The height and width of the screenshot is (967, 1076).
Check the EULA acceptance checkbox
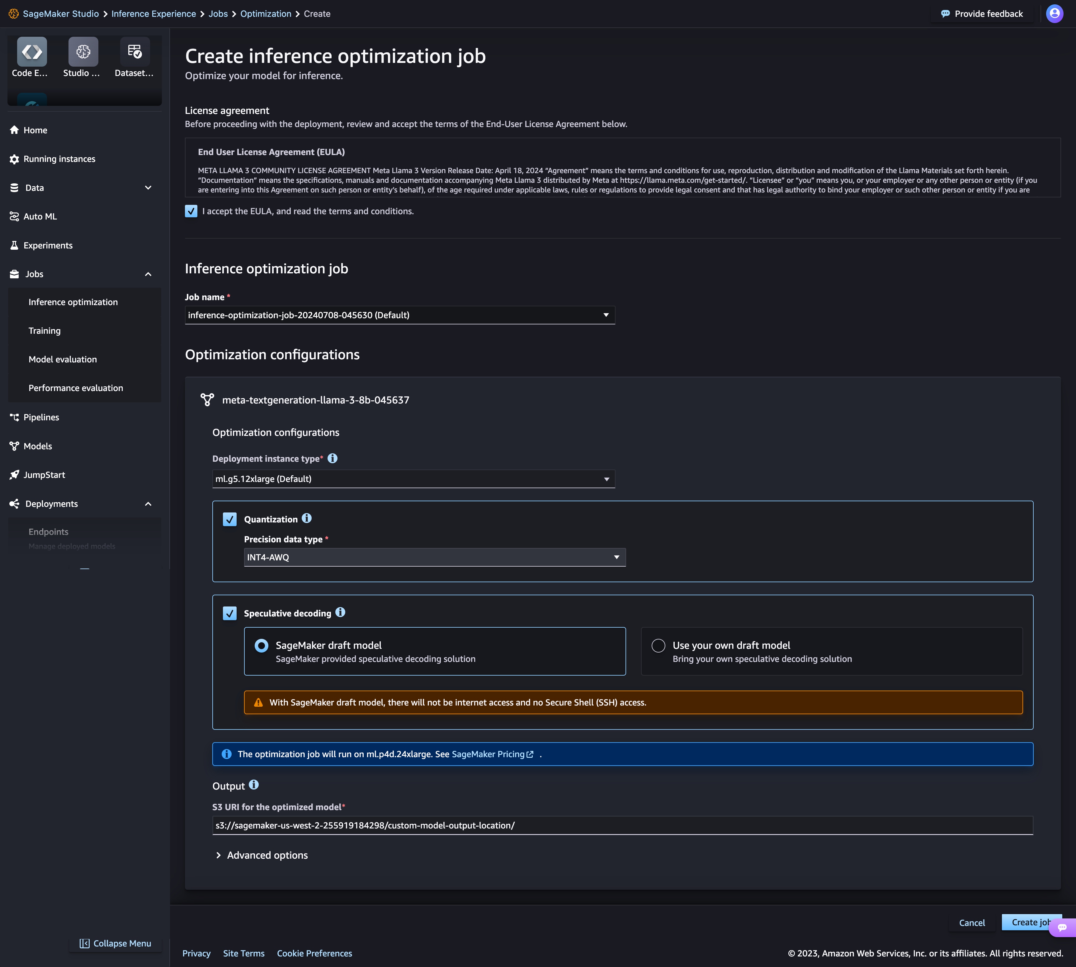pyautogui.click(x=190, y=210)
